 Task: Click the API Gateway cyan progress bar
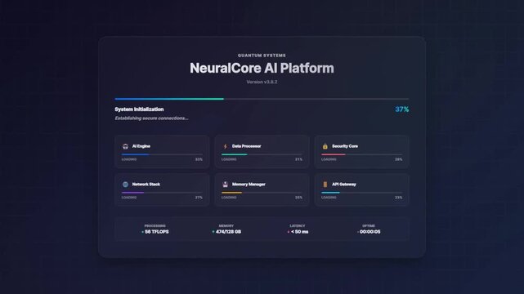361,193
